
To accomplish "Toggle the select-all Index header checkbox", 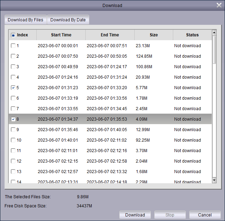I will tap(13, 35).
